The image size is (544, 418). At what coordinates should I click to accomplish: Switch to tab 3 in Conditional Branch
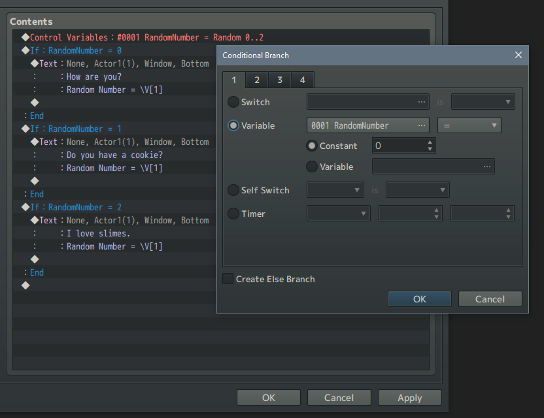(x=280, y=80)
